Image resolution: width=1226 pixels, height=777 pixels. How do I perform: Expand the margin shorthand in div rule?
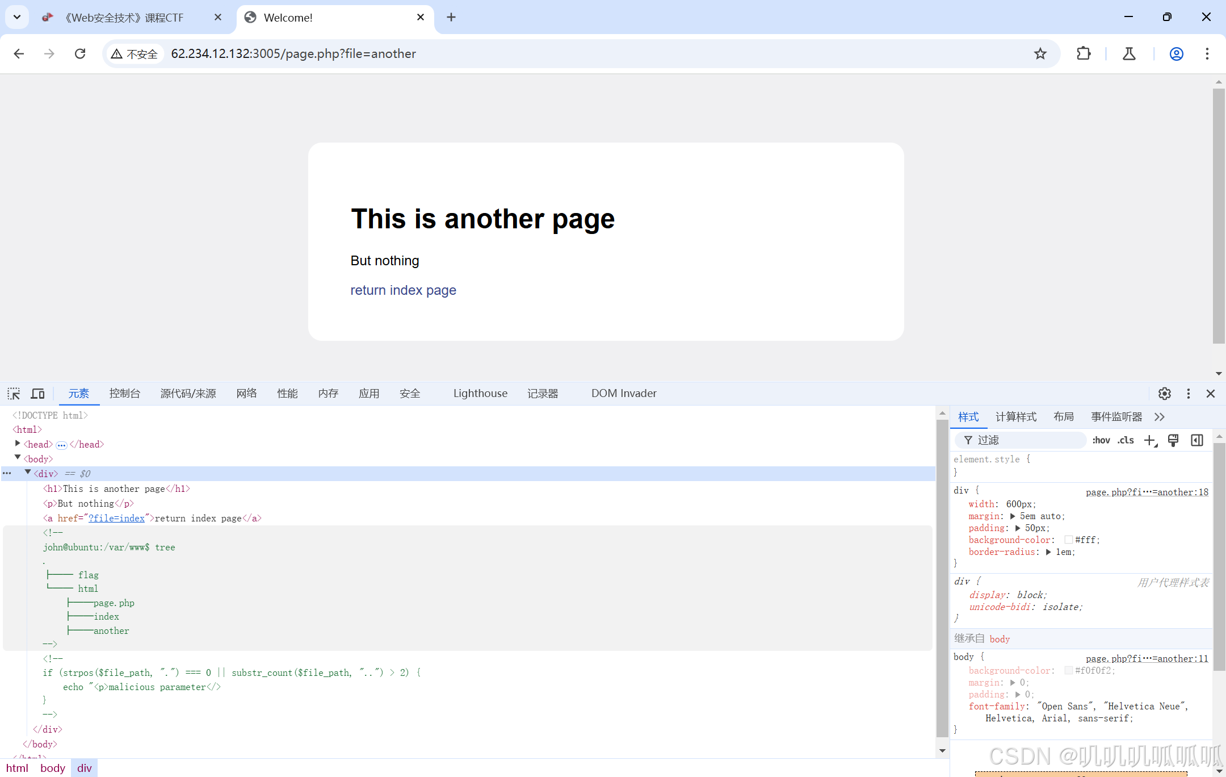(x=1013, y=516)
